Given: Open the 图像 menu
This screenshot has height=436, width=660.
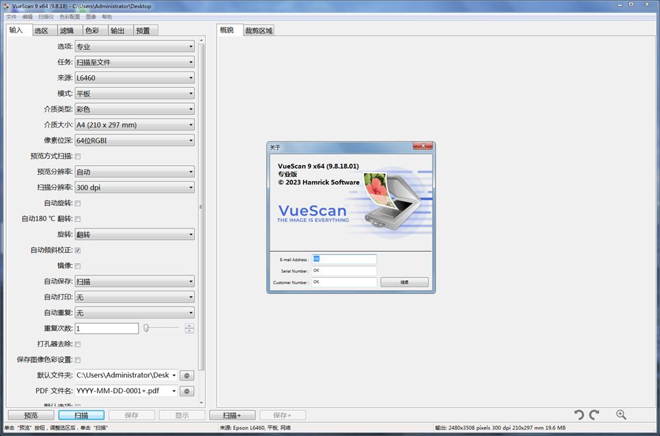Looking at the screenshot, I should [91, 17].
